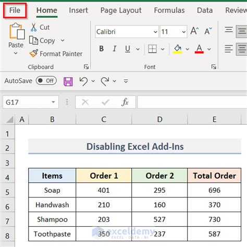Apply Borders using the grid icon
The image size is (247, 247).
coord(152,49)
